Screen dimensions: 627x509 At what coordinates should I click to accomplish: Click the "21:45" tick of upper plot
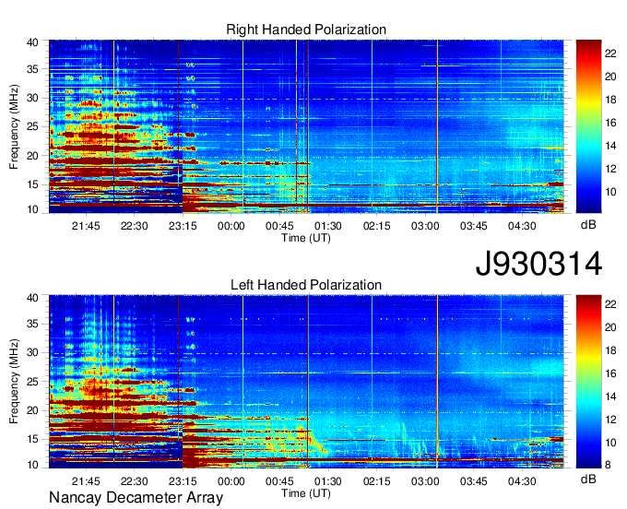click(x=86, y=226)
